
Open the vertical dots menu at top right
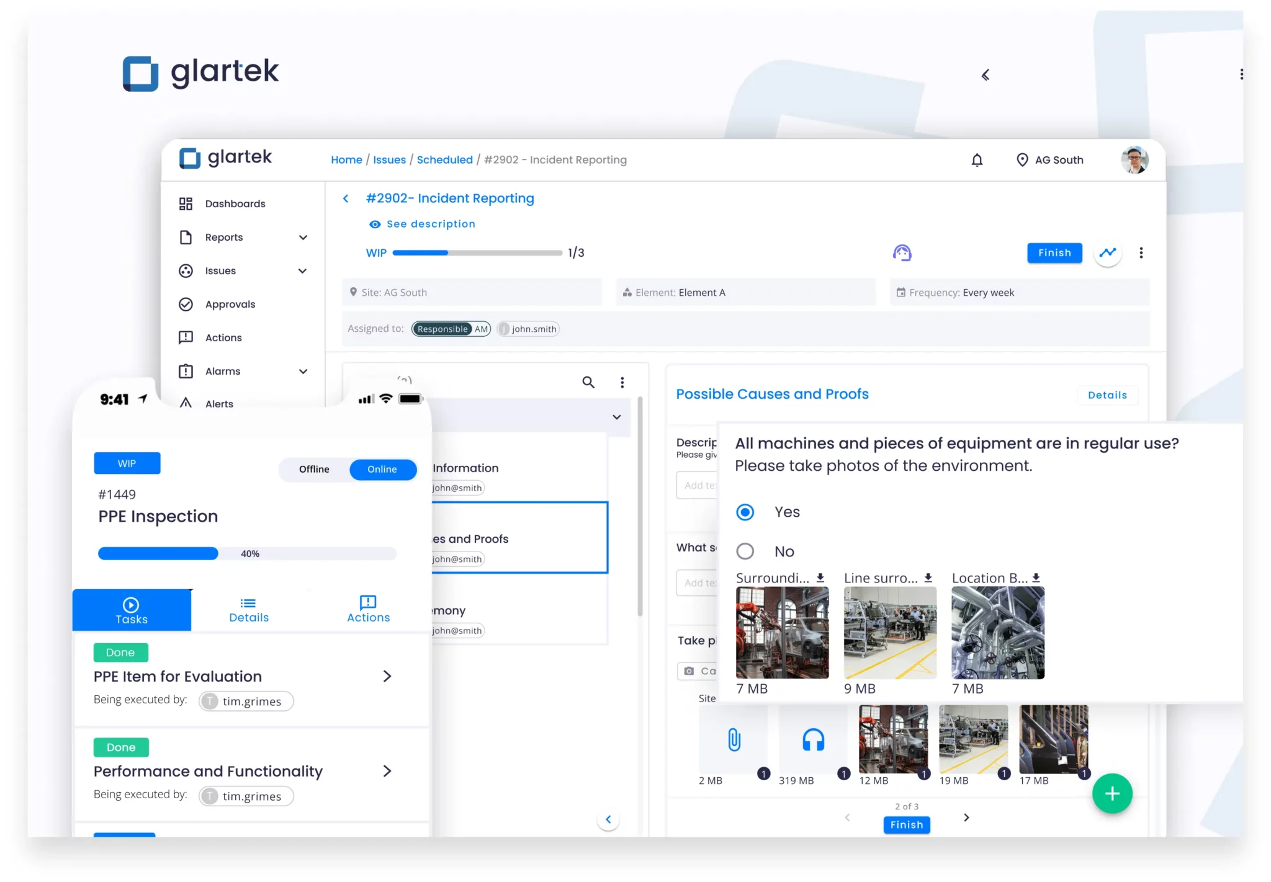point(1241,74)
